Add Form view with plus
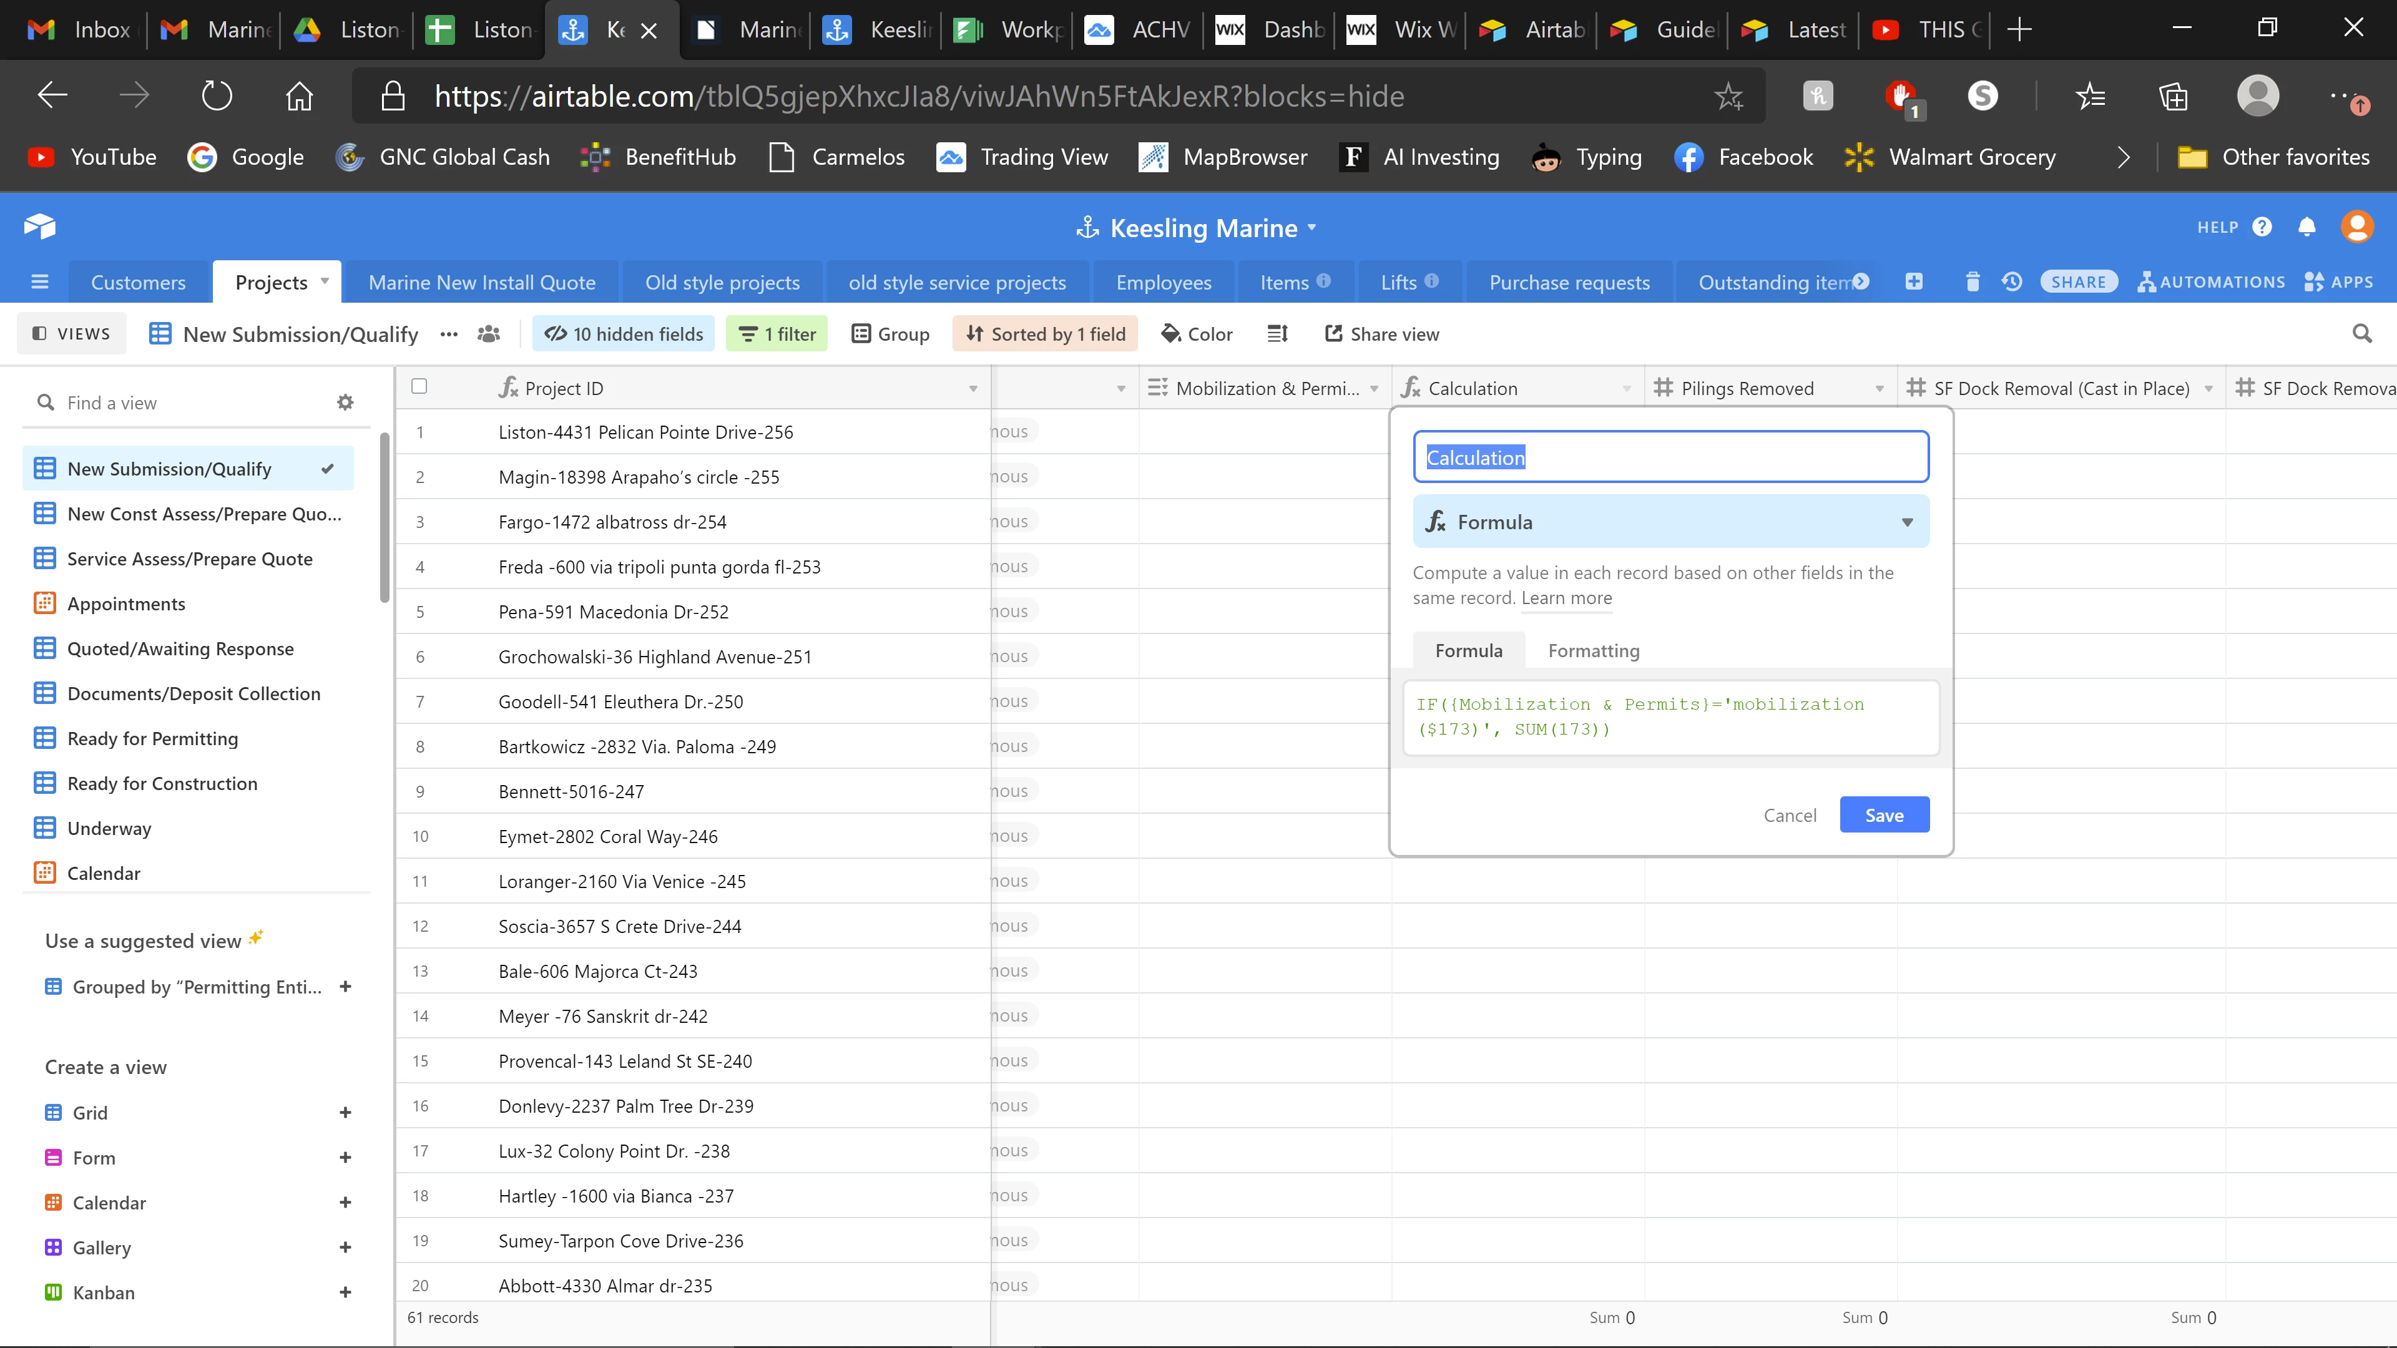Viewport: 2397px width, 1348px height. pyautogui.click(x=345, y=1157)
